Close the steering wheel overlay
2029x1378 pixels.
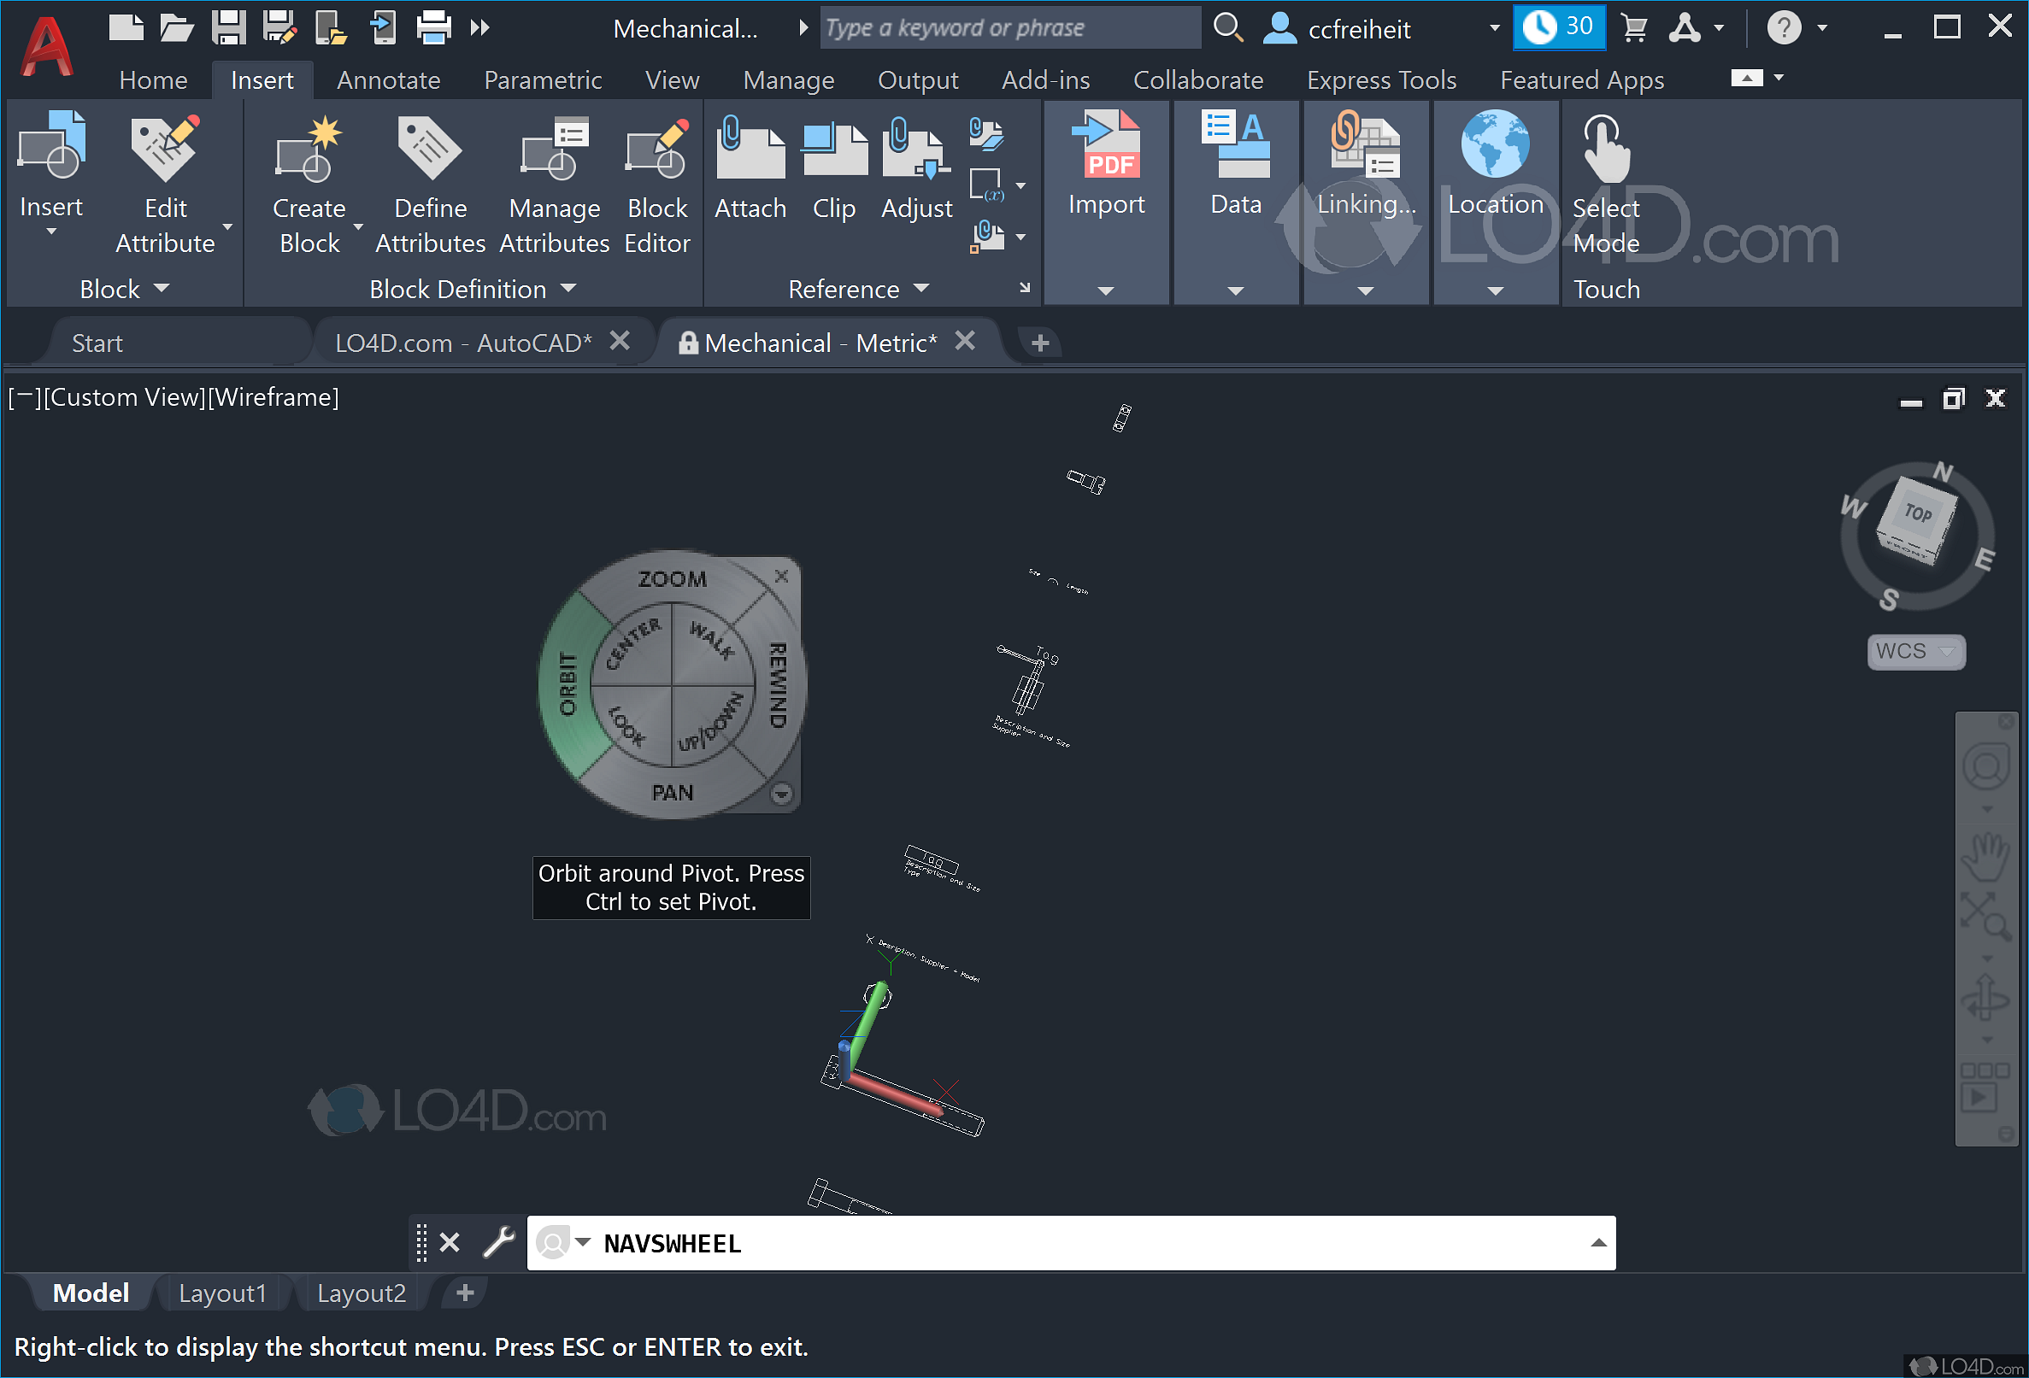click(781, 575)
